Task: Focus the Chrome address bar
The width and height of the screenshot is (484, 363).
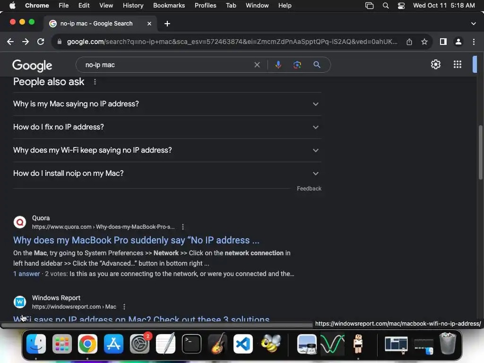Action: 232,42
